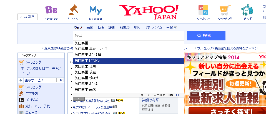The width and height of the screenshot is (266, 114).
Task: Click the blue 検索 button
Action: click(x=206, y=36)
